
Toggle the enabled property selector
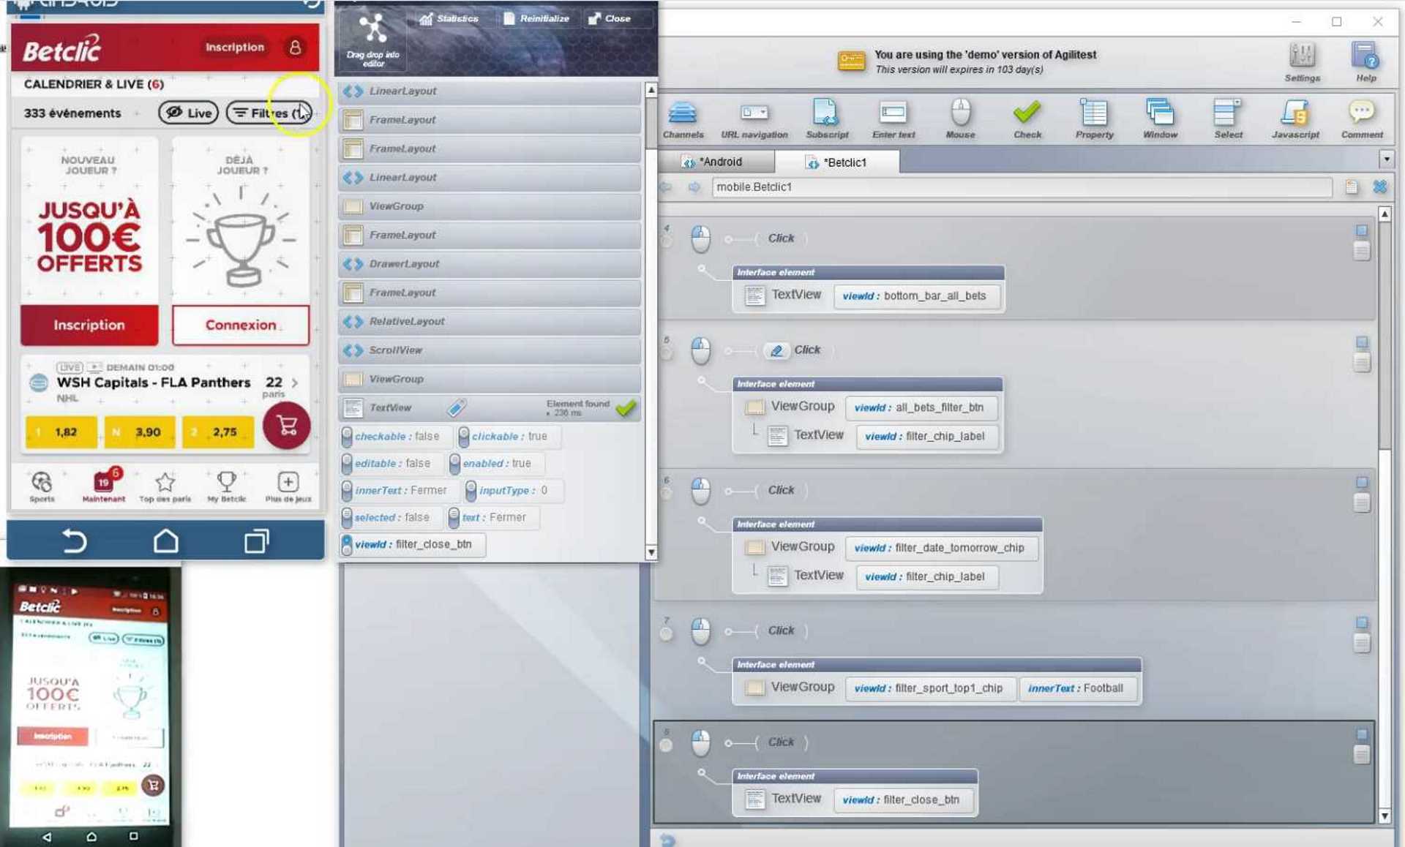click(x=454, y=464)
